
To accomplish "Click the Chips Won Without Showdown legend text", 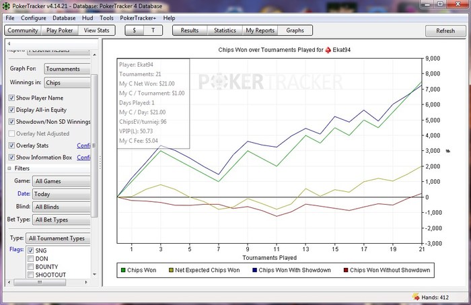I will (390, 270).
